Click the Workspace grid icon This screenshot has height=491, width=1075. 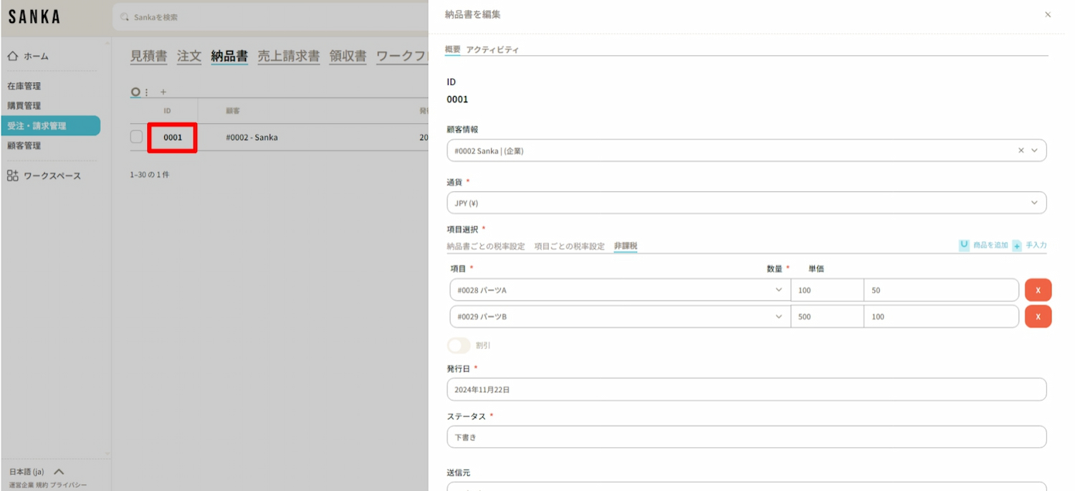pyautogui.click(x=13, y=176)
